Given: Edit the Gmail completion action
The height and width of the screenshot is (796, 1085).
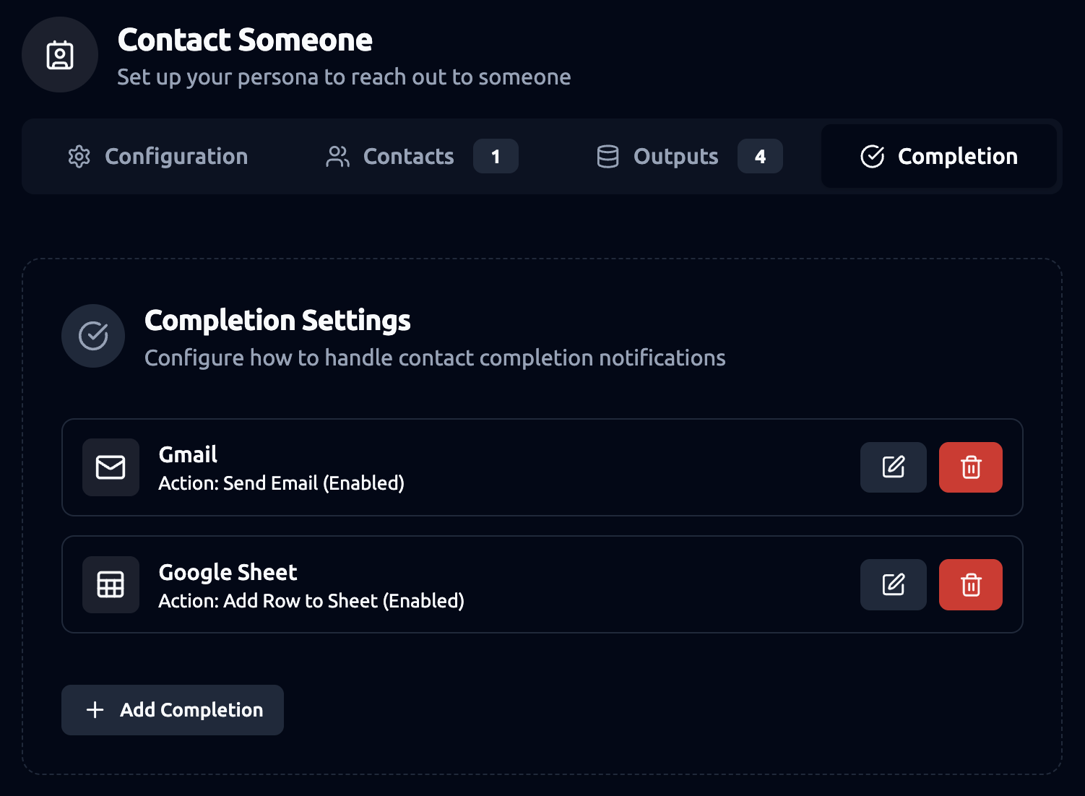Looking at the screenshot, I should pyautogui.click(x=893, y=467).
